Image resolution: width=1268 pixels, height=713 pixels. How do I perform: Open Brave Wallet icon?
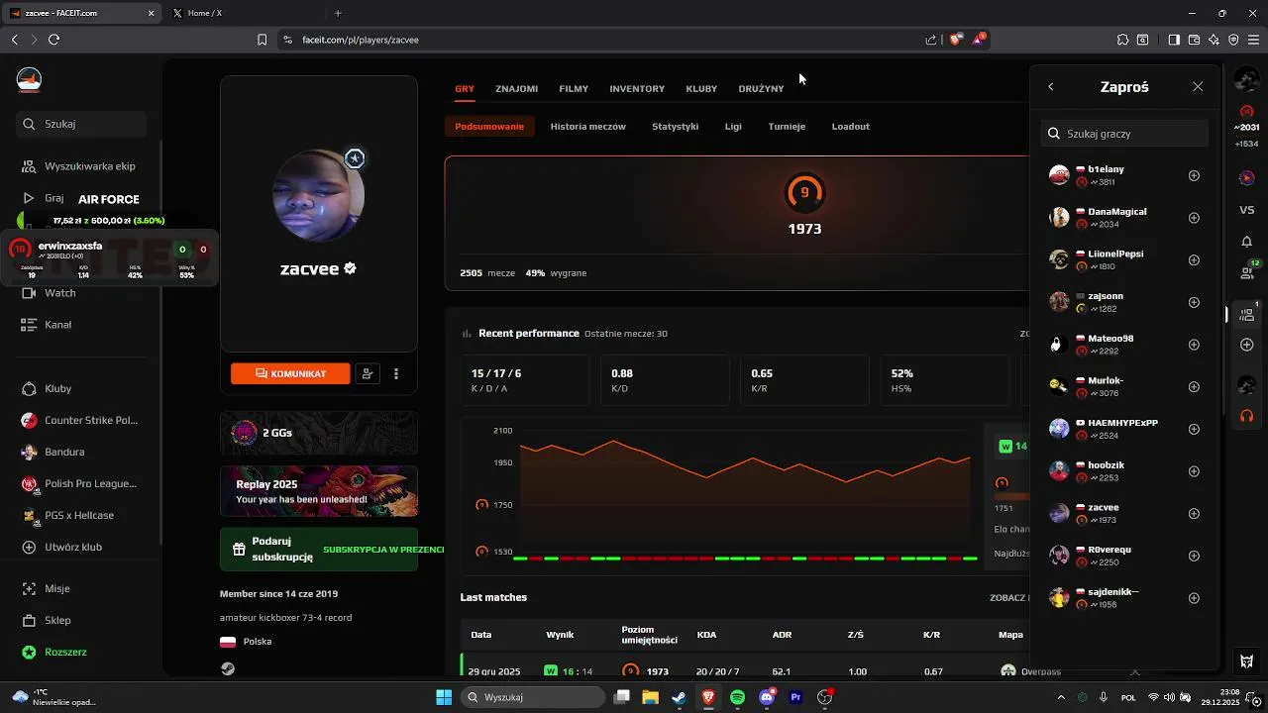[x=1194, y=40]
